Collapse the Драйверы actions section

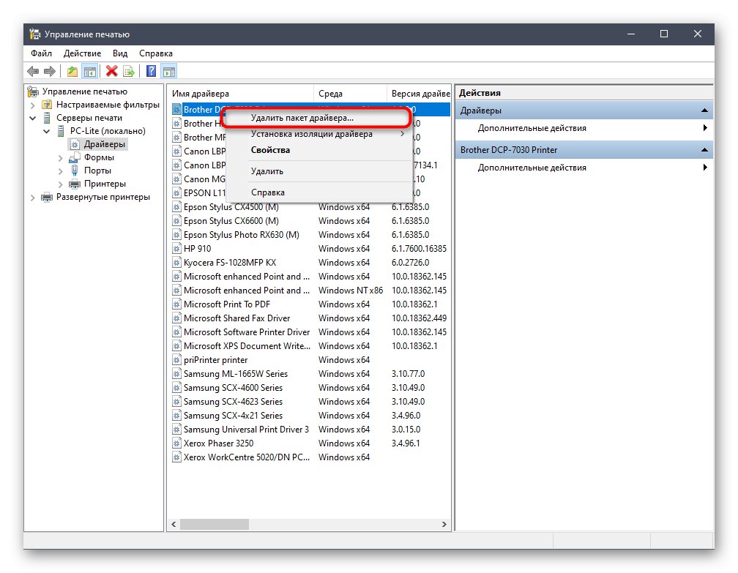pos(704,111)
